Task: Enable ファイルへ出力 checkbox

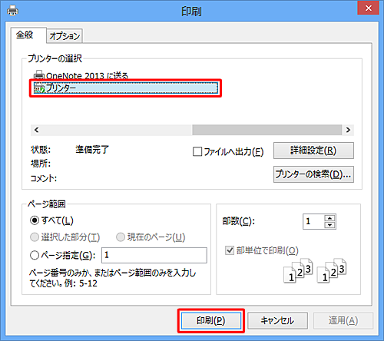Action: point(197,151)
